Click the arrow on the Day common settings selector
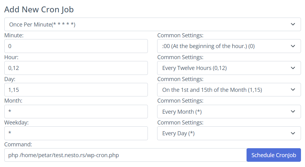The image size is (305, 167). tap(293, 90)
